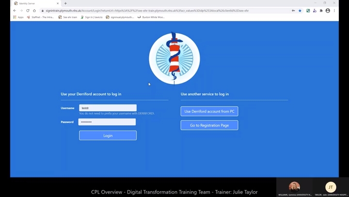Open the Apps bookmark shortcut

point(18,17)
